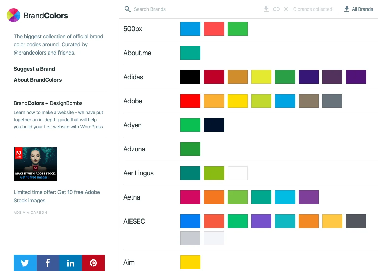
Task: Copy the green Adyen swatch
Action: pyautogui.click(x=190, y=125)
